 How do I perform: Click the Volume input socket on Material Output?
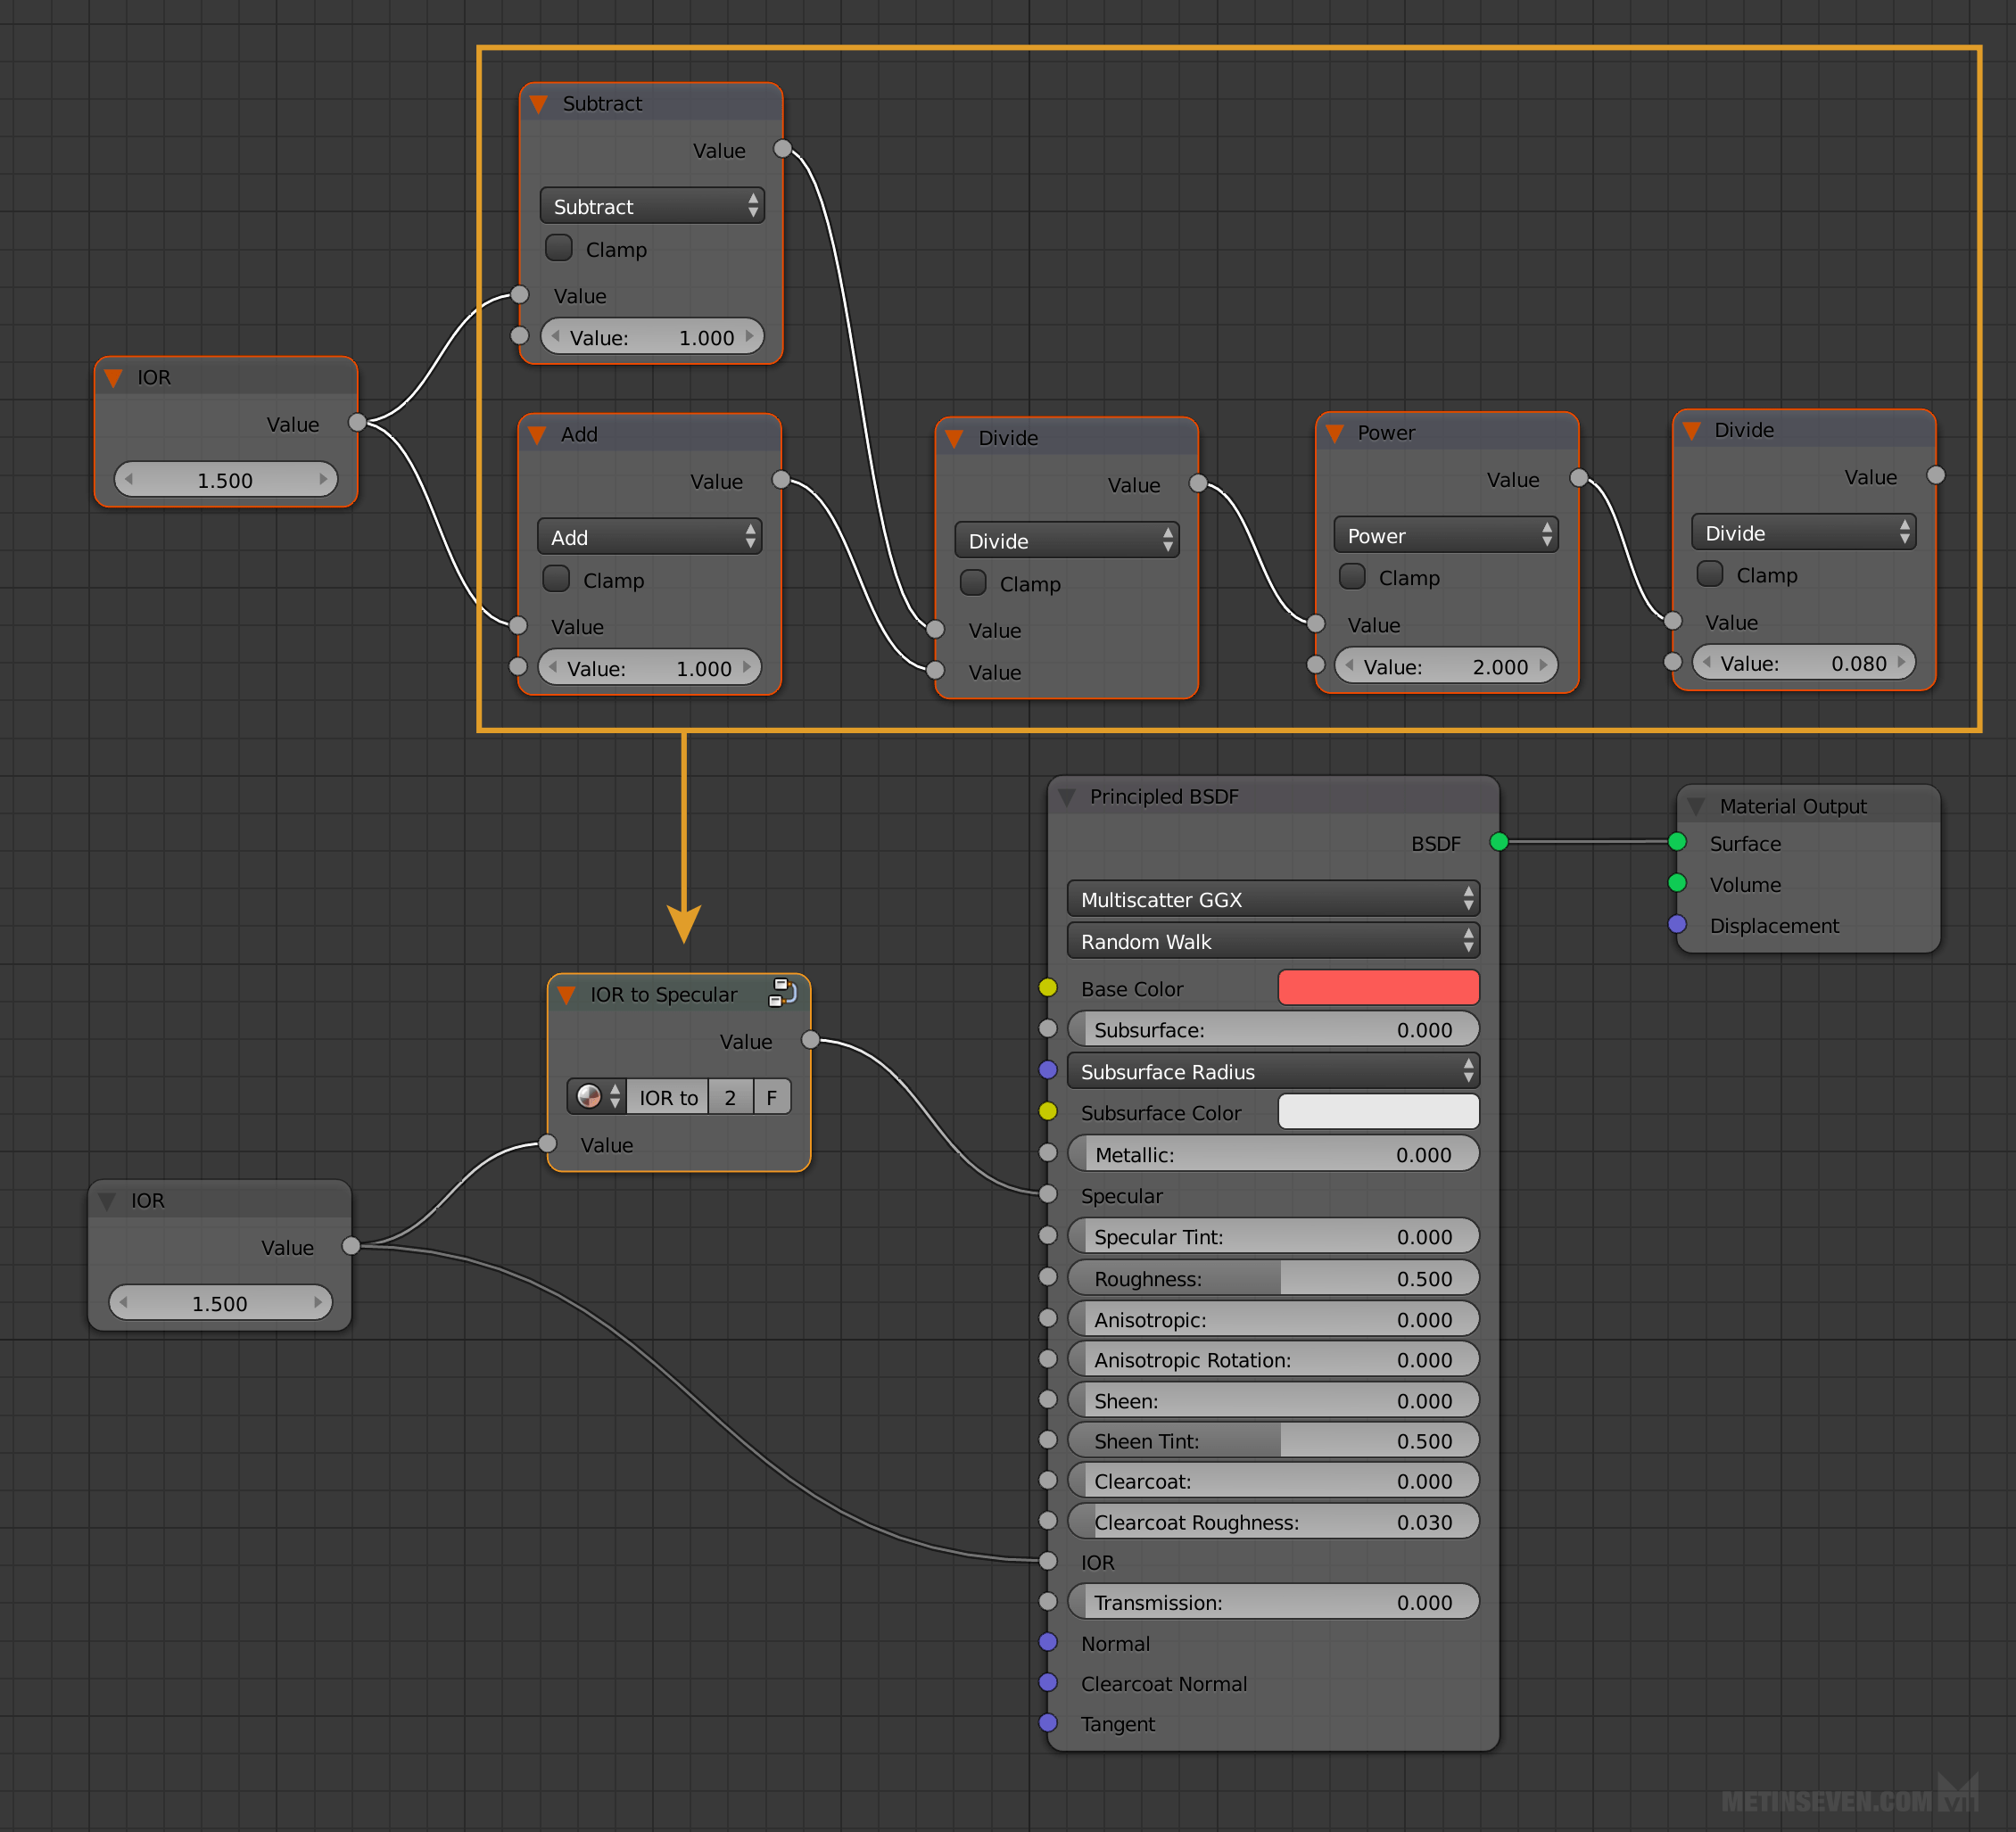[x=1677, y=883]
